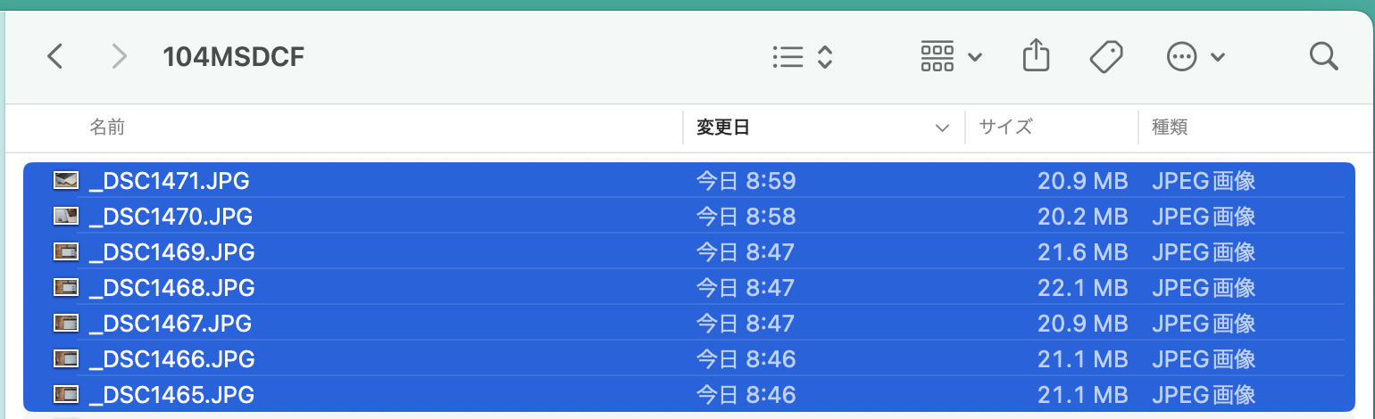Open the ellipsis action menu

point(1181,58)
